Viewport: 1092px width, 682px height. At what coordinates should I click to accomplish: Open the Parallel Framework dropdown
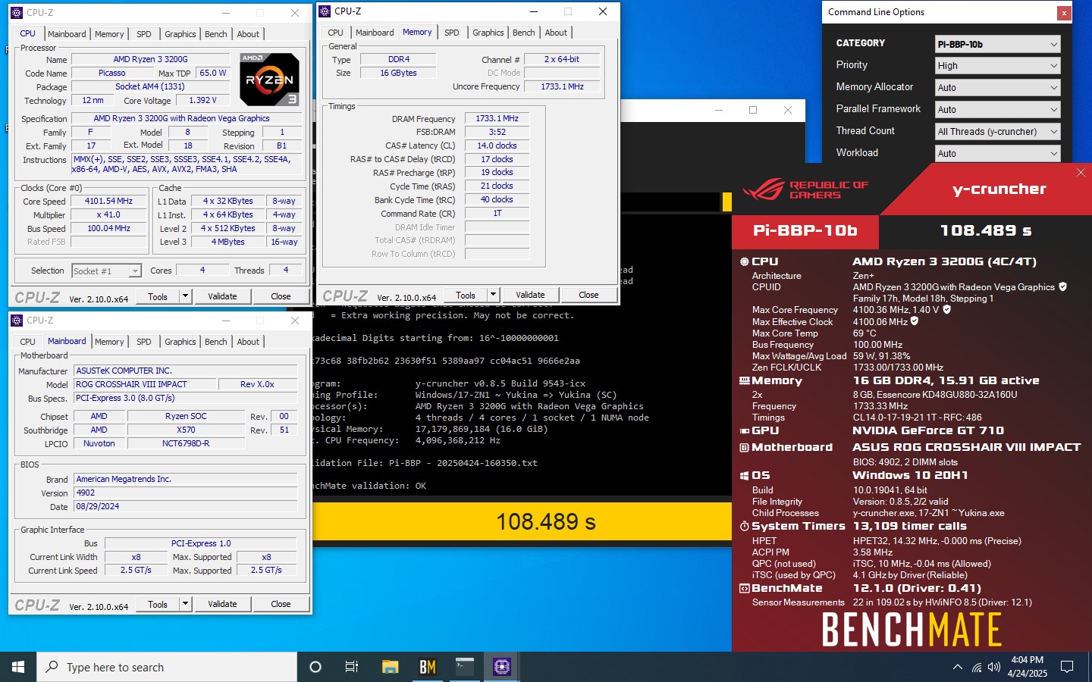point(997,110)
